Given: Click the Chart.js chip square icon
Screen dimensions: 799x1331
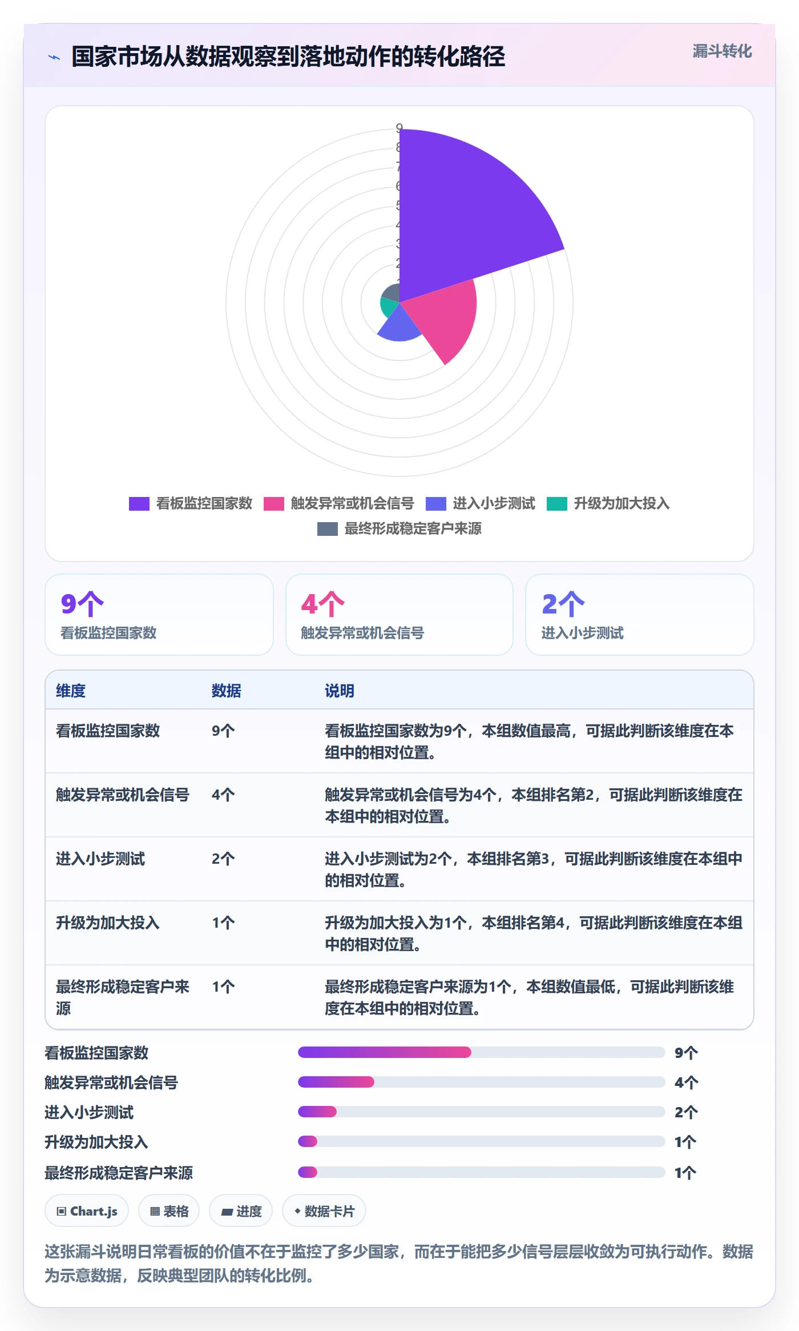Looking at the screenshot, I should (62, 1211).
